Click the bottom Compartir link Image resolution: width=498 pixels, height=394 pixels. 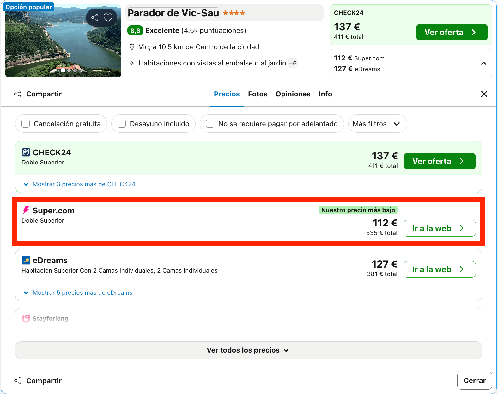point(44,381)
